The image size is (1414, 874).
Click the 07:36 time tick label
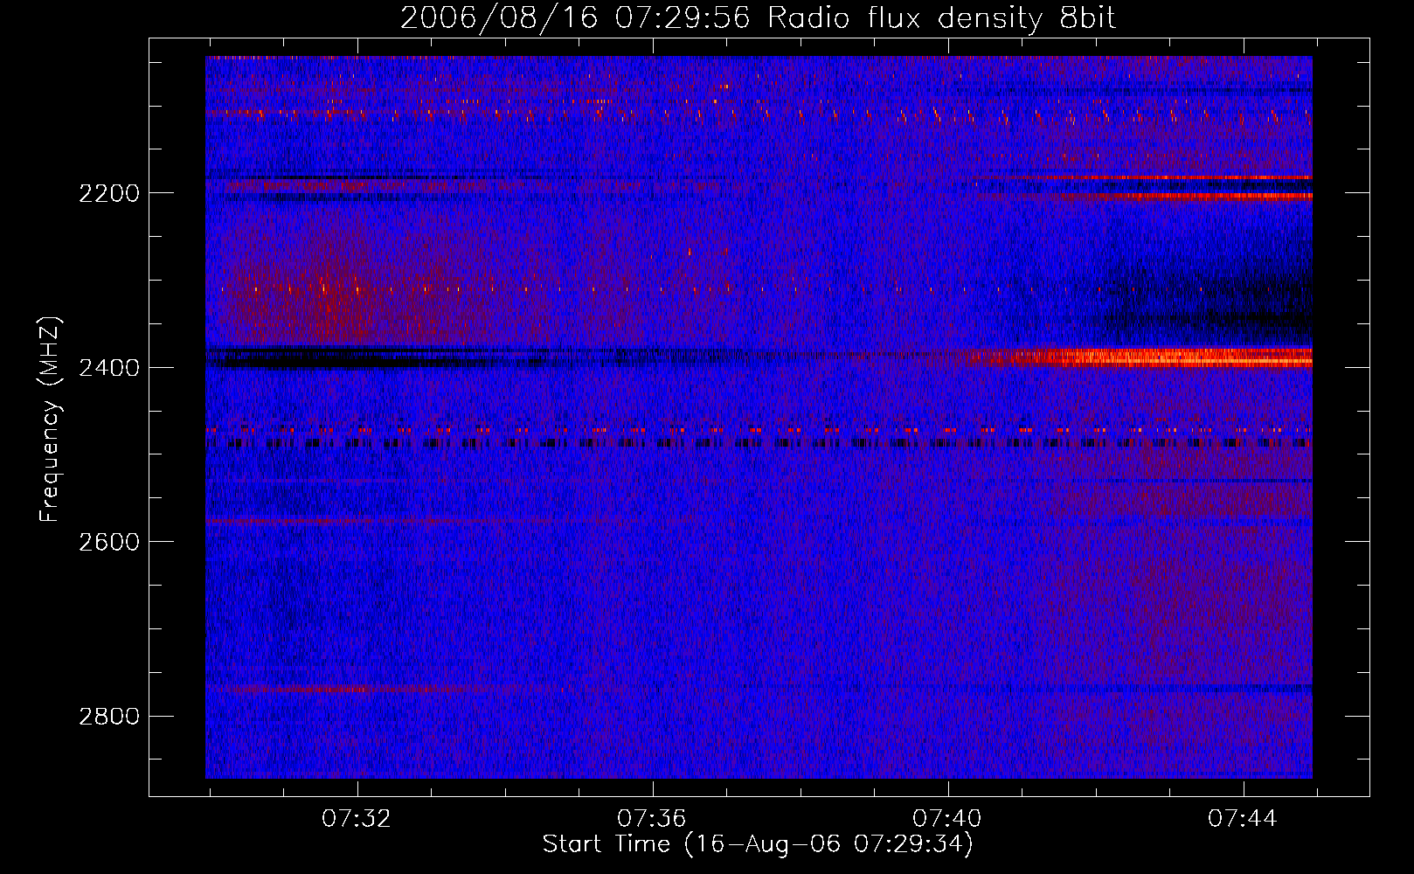pyautogui.click(x=652, y=819)
